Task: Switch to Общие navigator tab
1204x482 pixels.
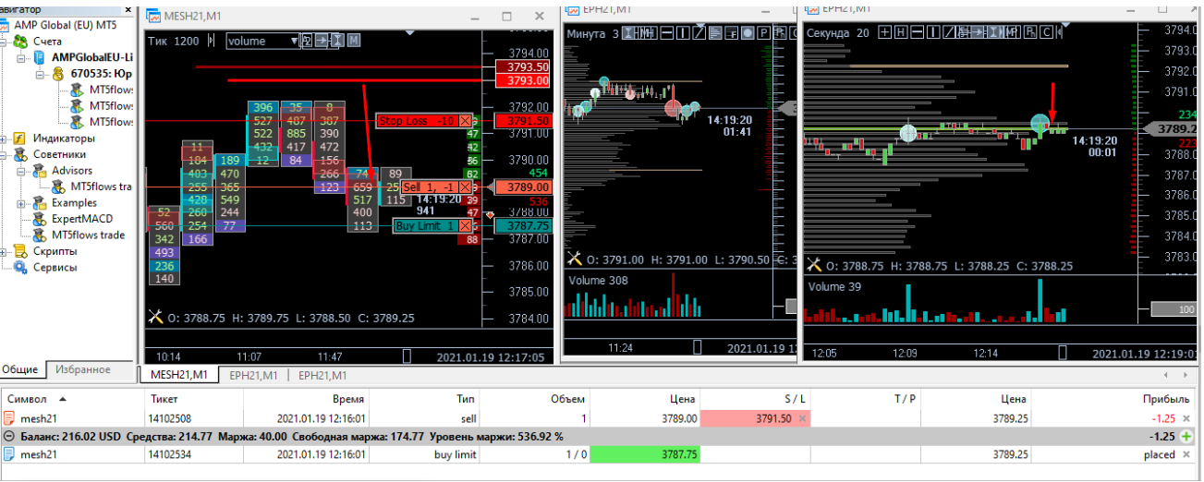Action: tap(20, 369)
